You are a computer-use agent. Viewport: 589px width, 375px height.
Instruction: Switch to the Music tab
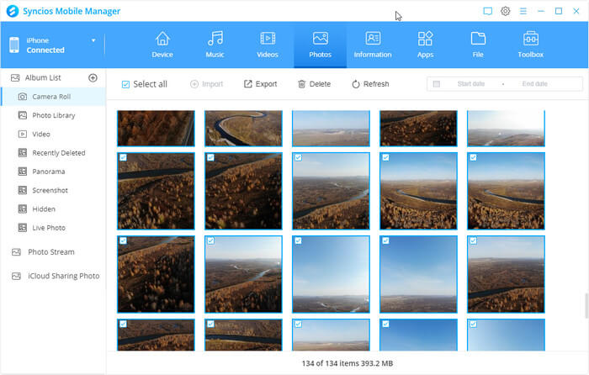click(x=215, y=45)
